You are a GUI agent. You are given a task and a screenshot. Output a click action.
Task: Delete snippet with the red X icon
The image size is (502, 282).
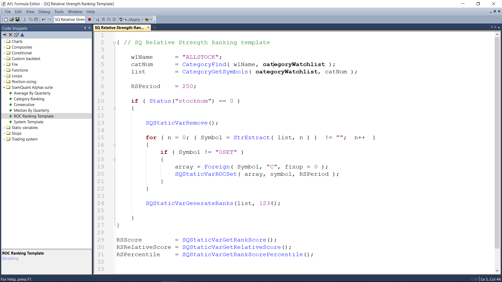tap(10, 35)
